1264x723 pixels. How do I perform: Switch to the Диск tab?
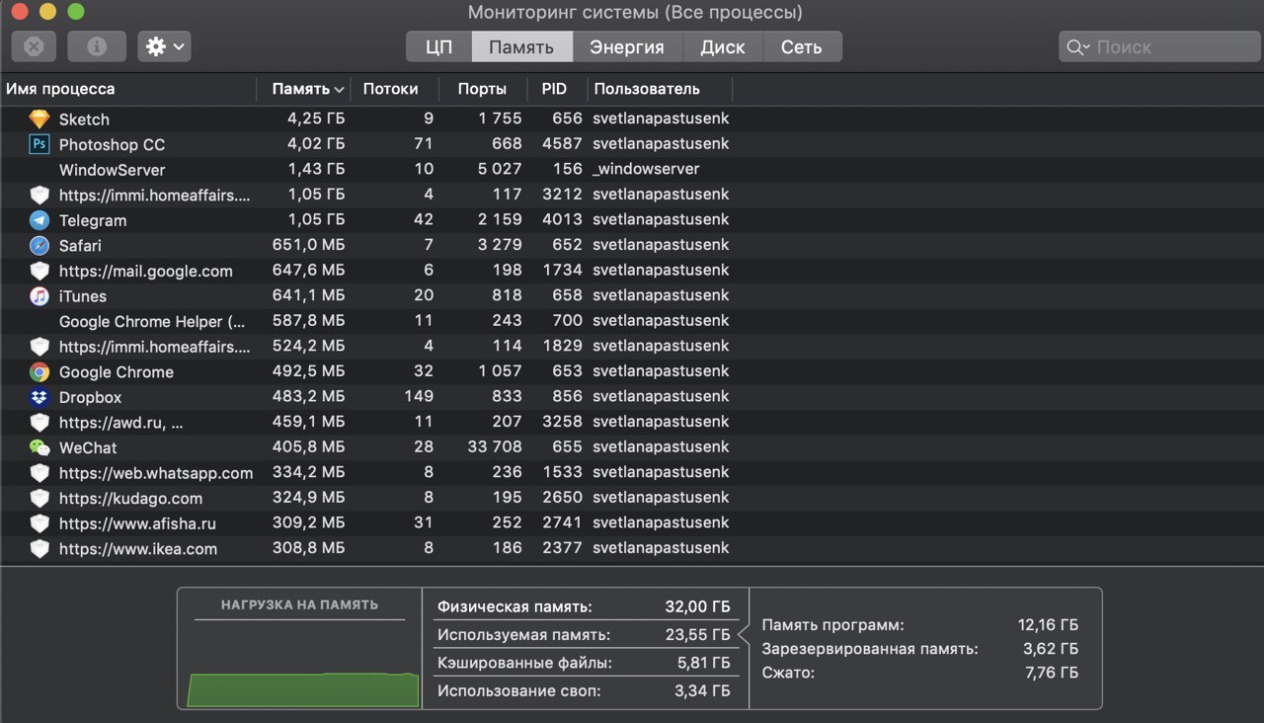723,46
